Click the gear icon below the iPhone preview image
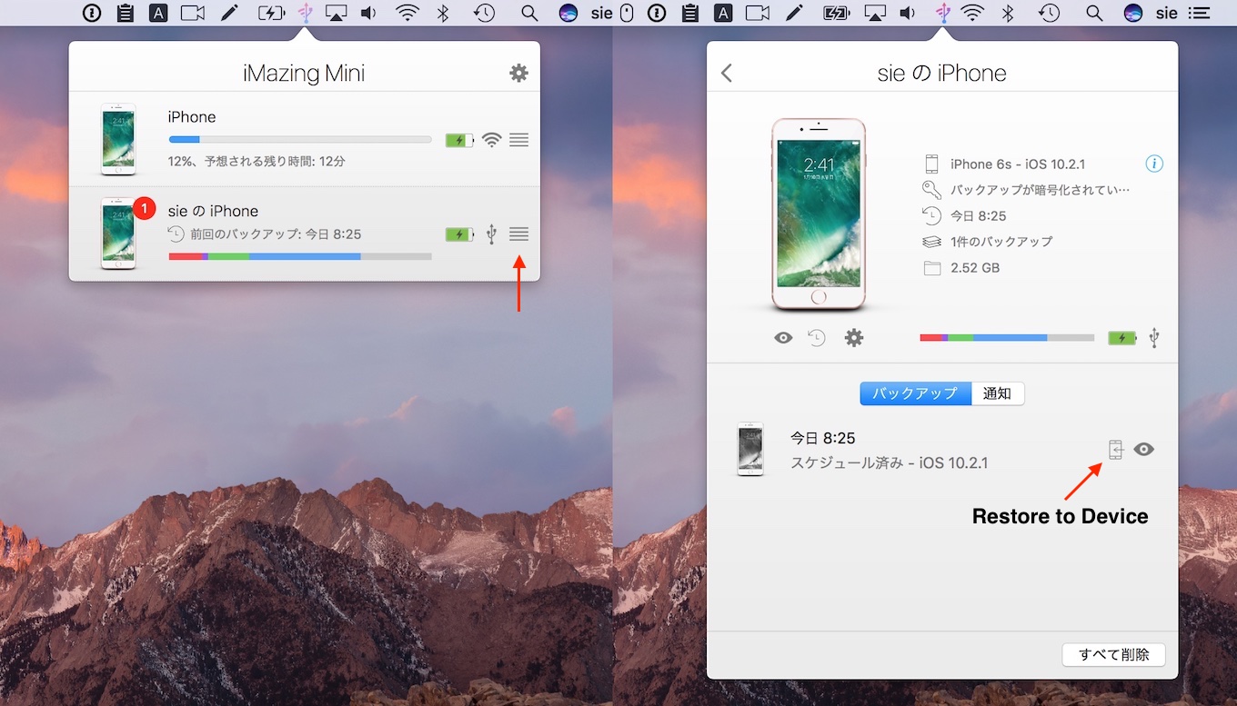 click(853, 337)
